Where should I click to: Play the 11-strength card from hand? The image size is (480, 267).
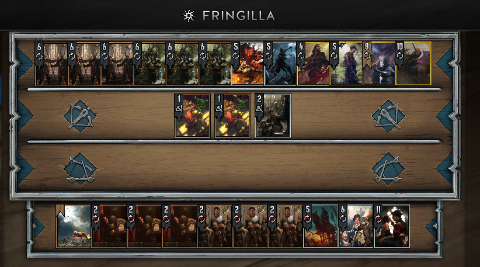[x=391, y=226]
